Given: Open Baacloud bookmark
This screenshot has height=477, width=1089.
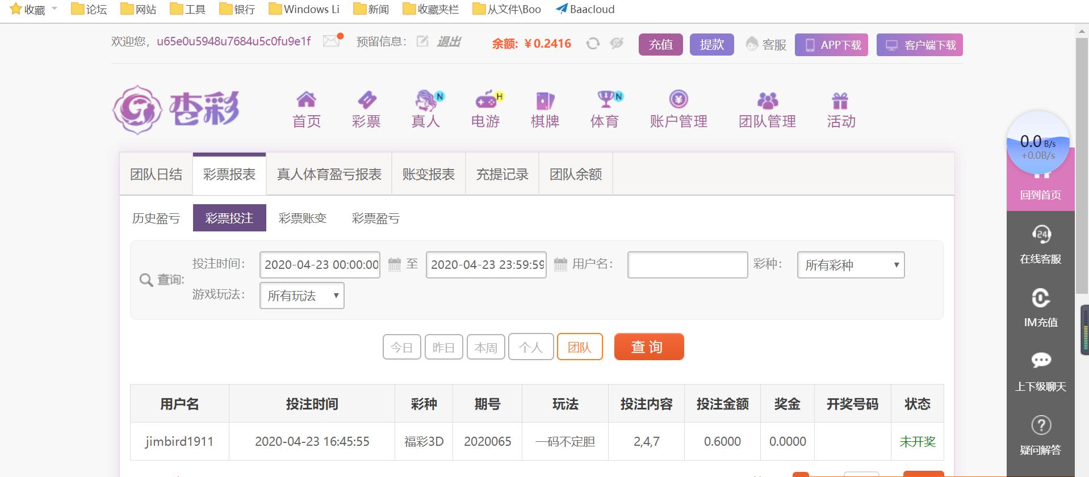Looking at the screenshot, I should [x=585, y=9].
